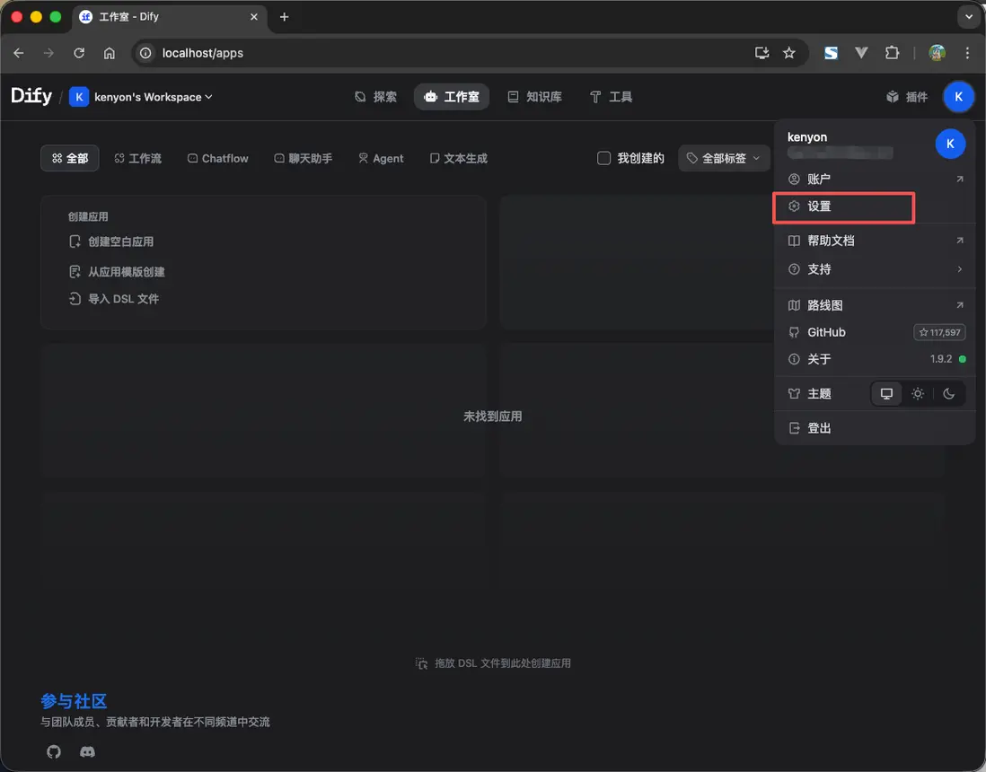986x772 pixels.
Task: Click the Discord community icon
Action: [87, 752]
